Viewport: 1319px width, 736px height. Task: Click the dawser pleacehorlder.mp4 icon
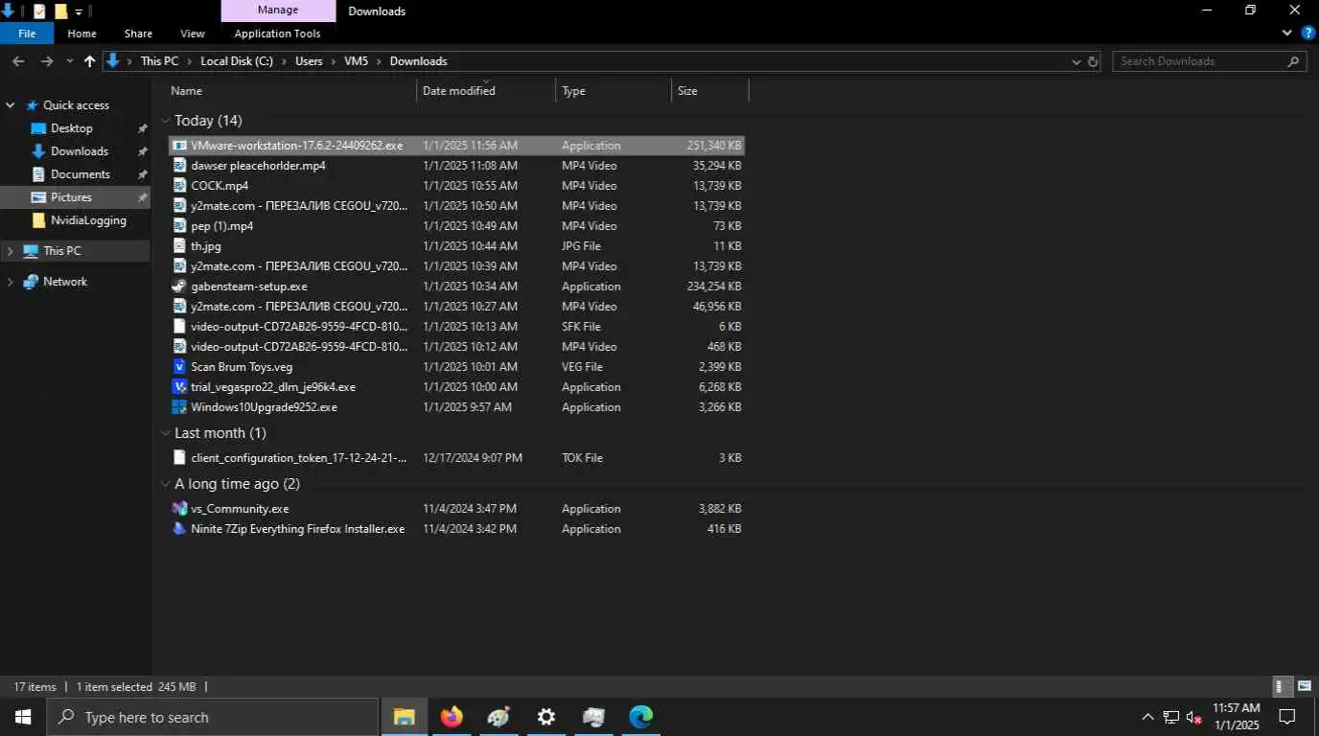tap(179, 166)
